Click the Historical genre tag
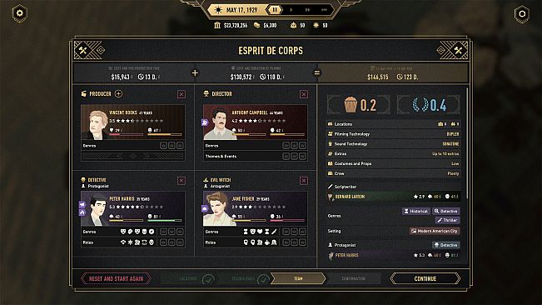Viewport: 542px width, 305px height. [x=415, y=211]
